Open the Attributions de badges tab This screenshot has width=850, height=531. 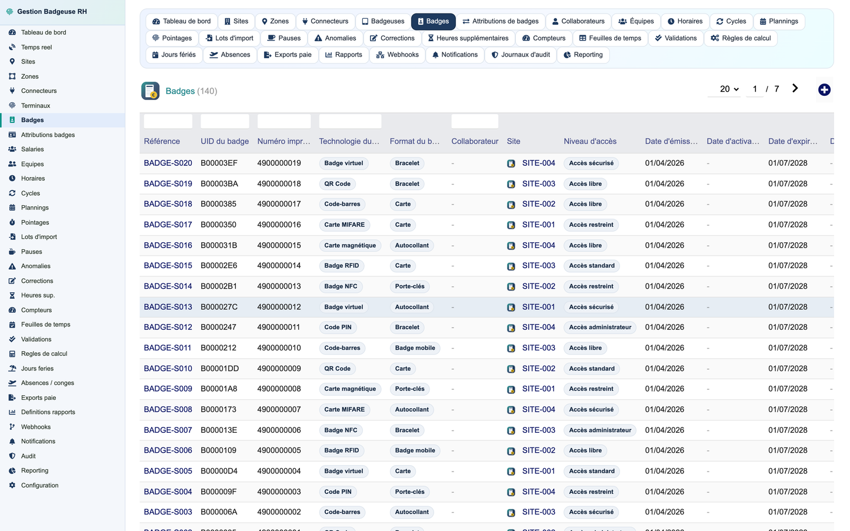pyautogui.click(x=501, y=21)
